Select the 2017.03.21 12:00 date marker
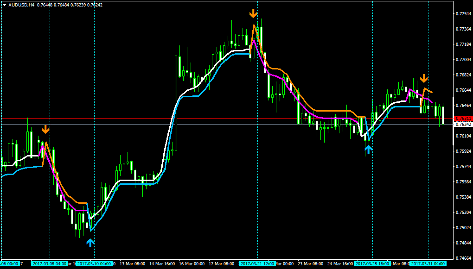 point(257,264)
